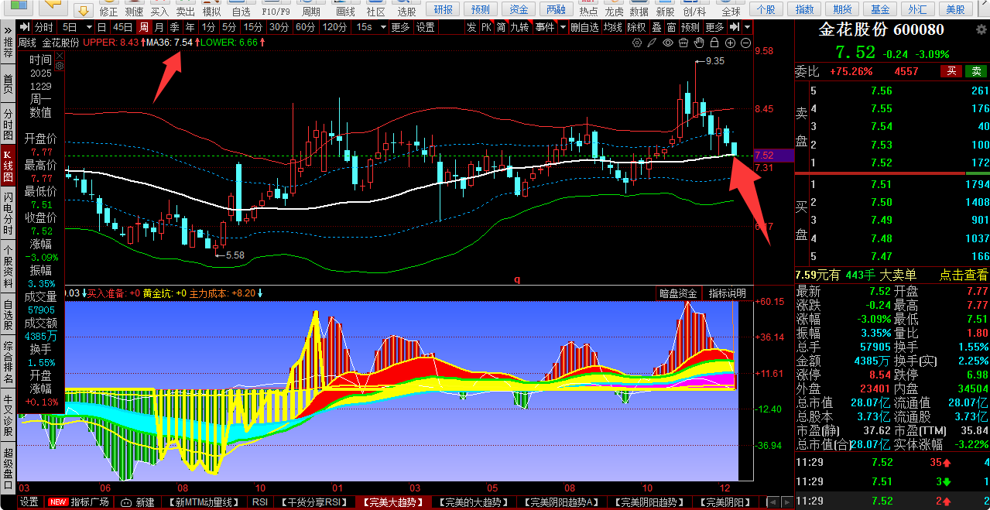Viewport: 990px width, 510px height.
Task: Click the chart settings gear icon
Action: click(x=636, y=43)
